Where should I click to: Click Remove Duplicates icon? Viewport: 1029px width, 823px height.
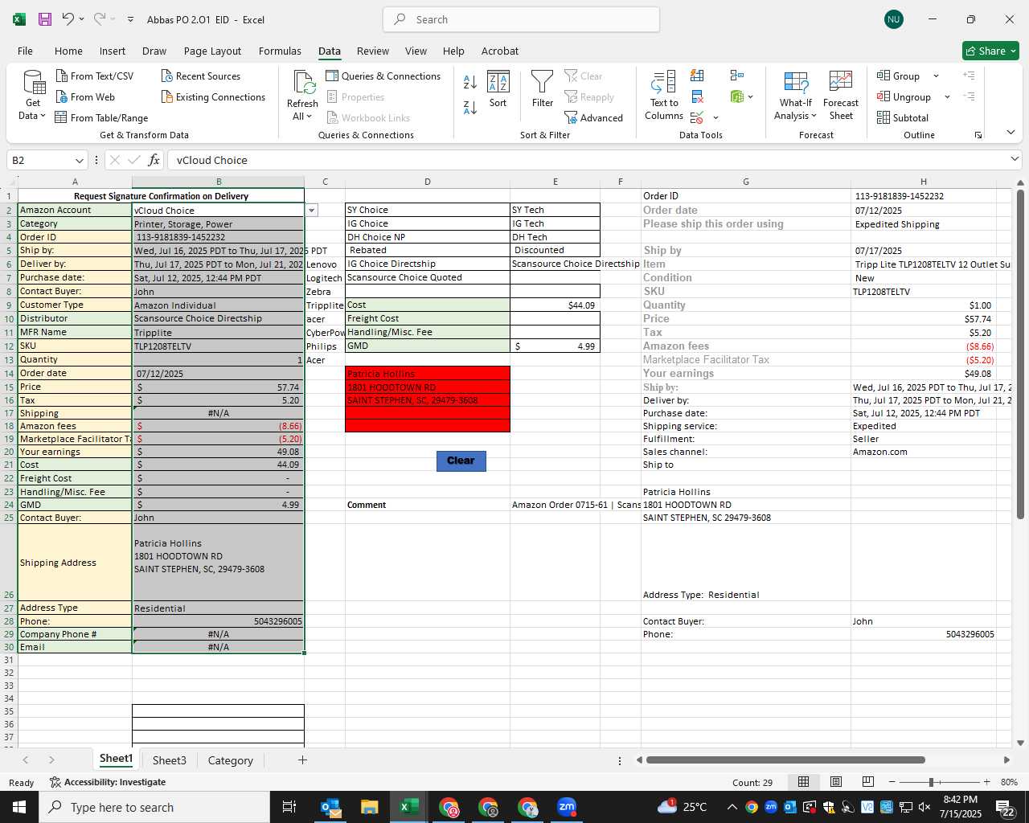697,96
